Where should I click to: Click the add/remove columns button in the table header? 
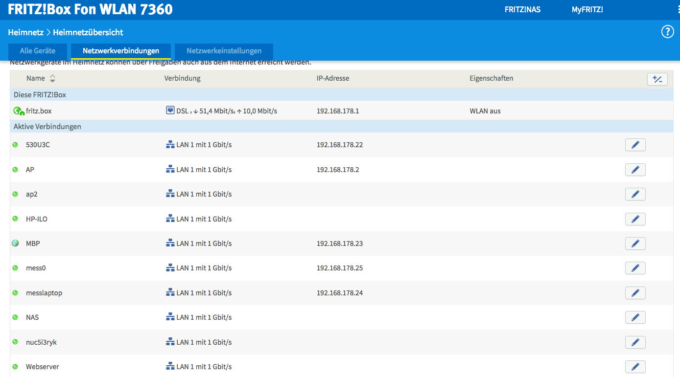tap(657, 79)
